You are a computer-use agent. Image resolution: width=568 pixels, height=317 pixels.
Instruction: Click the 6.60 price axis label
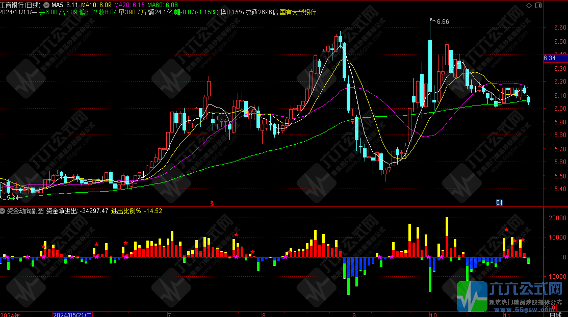pos(560,27)
